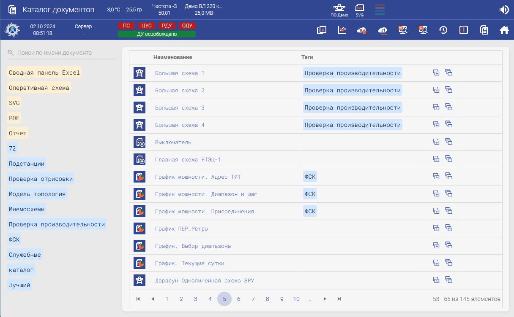Go to the previous page arrow
The height and width of the screenshot is (317, 514).
click(153, 299)
